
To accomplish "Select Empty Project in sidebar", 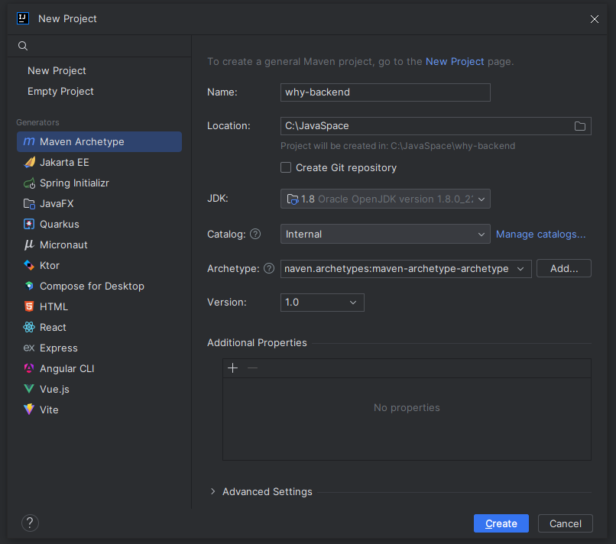I will point(60,91).
